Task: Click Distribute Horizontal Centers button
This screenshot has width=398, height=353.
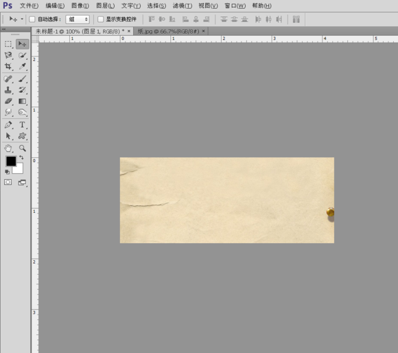Action: 268,19
